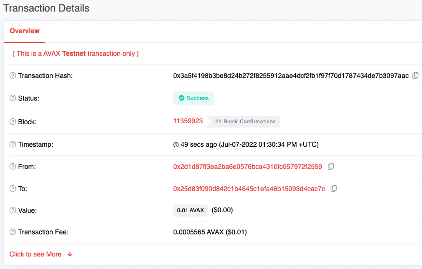This screenshot has height=269, width=422.
Task: Click the 22 Block Confirmations badge
Action: [x=245, y=122]
